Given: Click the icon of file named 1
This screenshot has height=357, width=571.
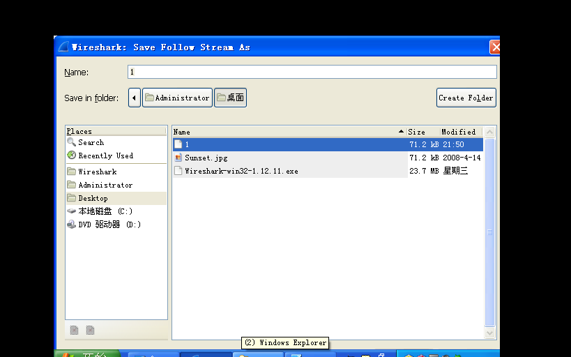Looking at the screenshot, I should 178,144.
